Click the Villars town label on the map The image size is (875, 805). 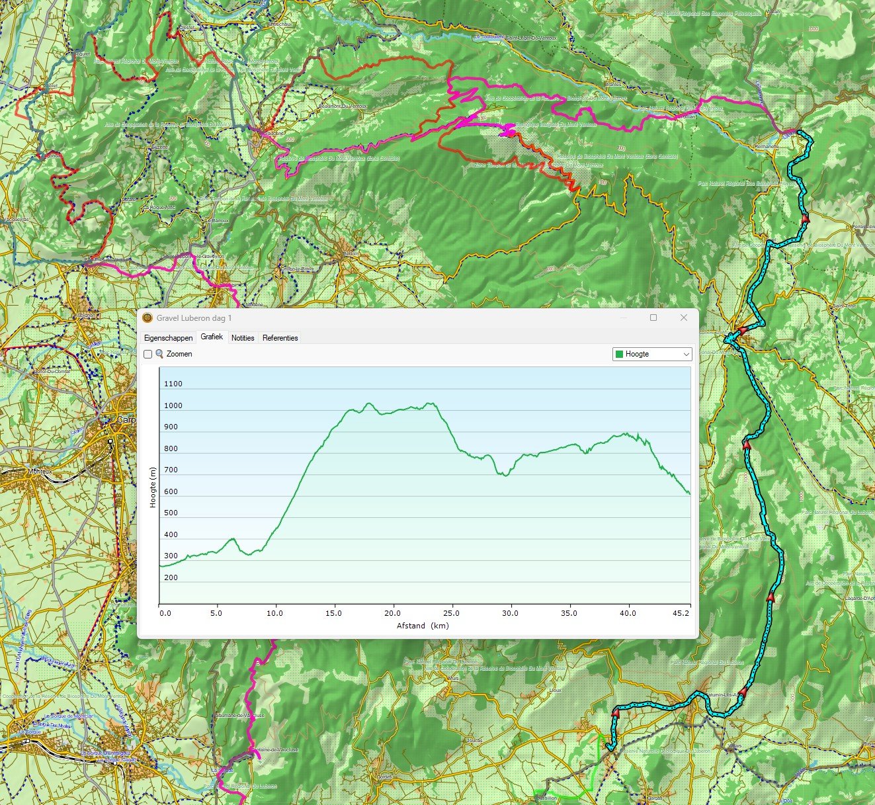point(734,746)
